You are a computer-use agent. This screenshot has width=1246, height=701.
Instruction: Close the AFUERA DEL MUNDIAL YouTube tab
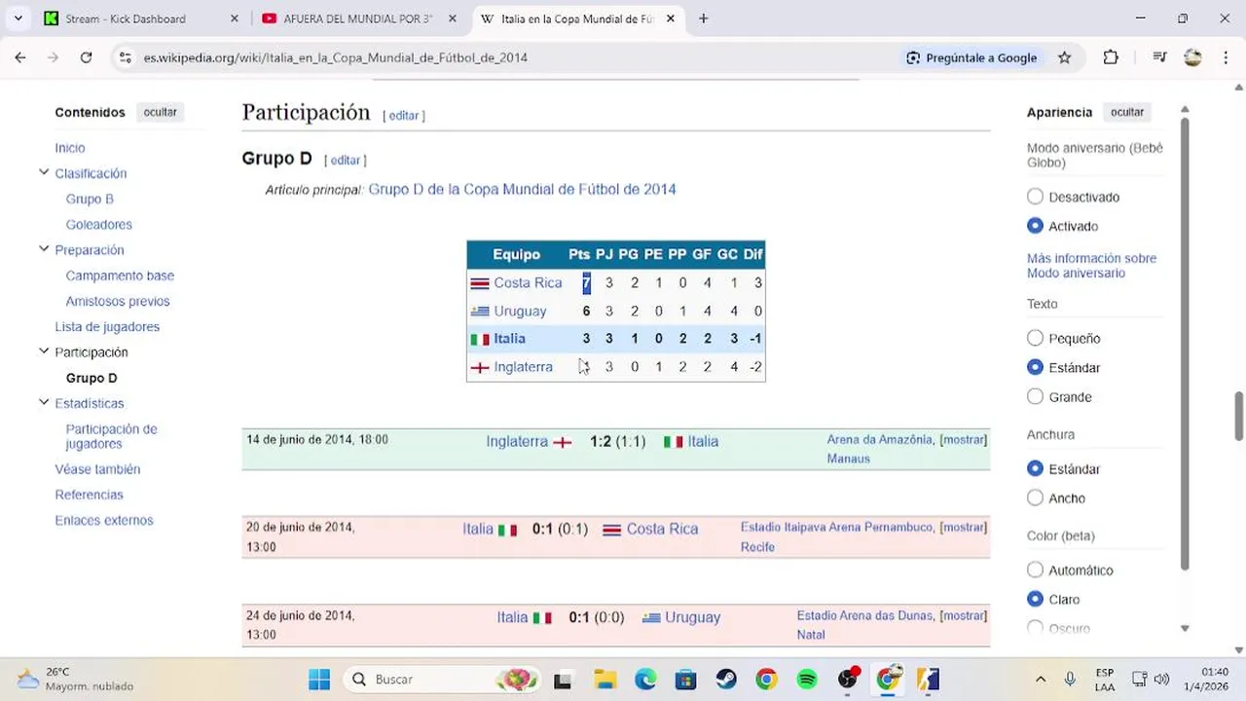[x=452, y=18]
